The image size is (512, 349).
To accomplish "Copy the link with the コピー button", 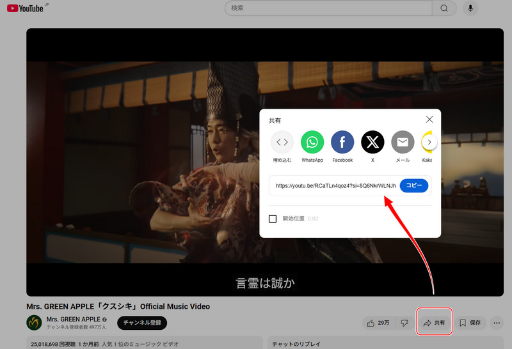I will tap(413, 185).
